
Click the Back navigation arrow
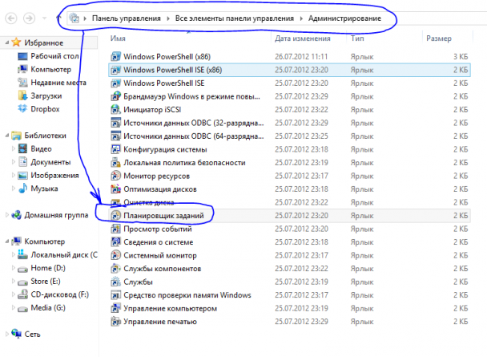11,18
